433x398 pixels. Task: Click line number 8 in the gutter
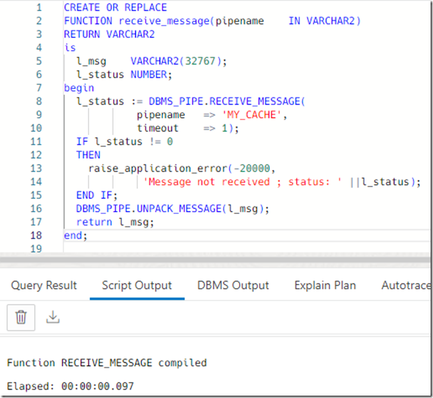pos(39,102)
